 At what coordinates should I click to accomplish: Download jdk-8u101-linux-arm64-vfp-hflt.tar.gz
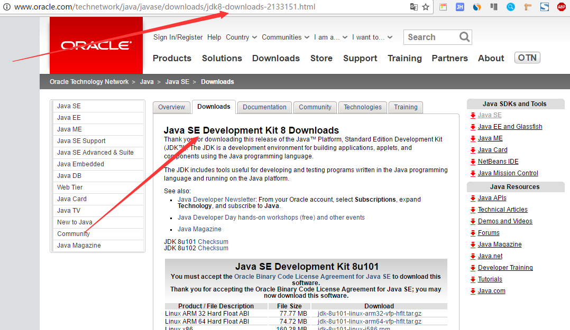point(369,322)
